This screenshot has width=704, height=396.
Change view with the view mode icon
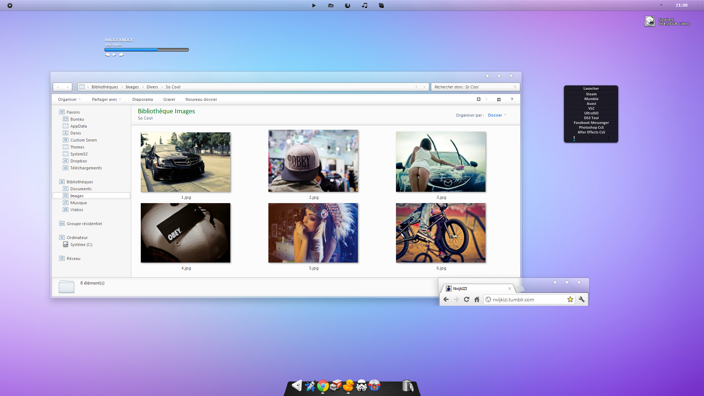click(x=478, y=99)
